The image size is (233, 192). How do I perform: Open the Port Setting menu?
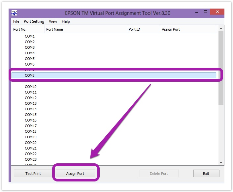pyautogui.click(x=34, y=21)
